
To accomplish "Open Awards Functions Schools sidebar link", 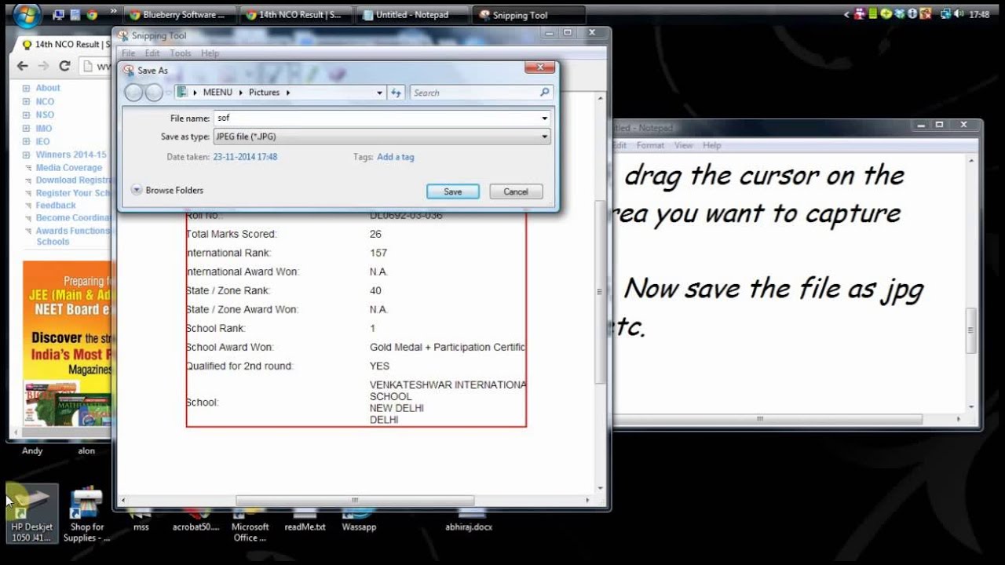I will point(73,236).
